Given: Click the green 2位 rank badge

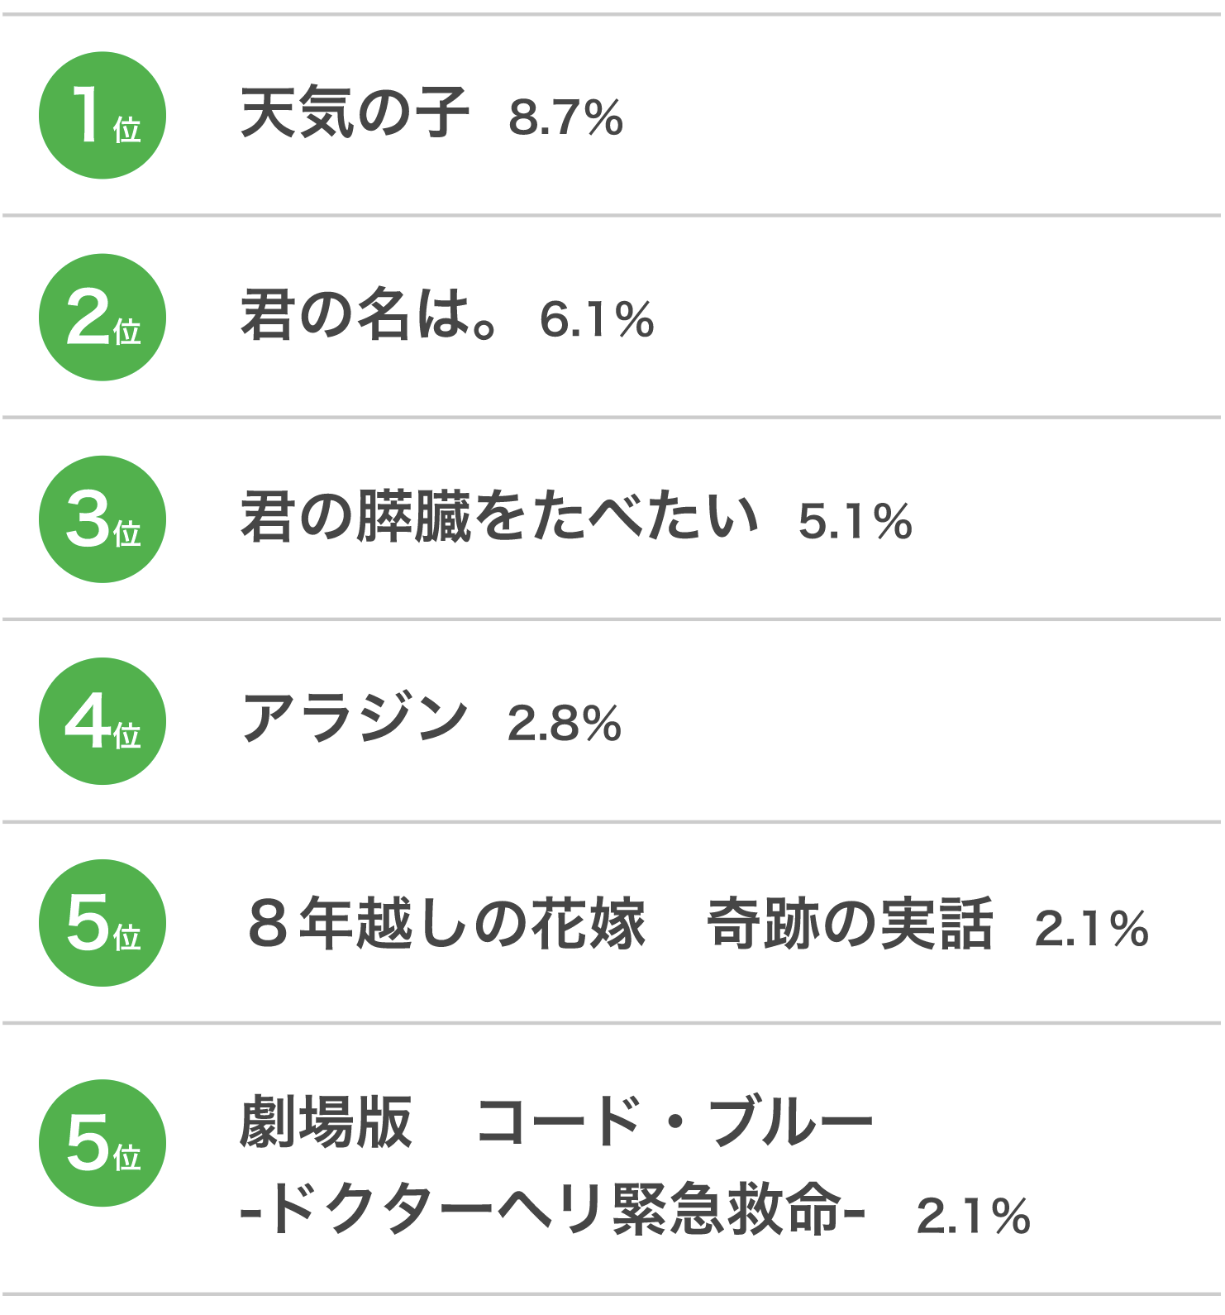Looking at the screenshot, I should (x=102, y=318).
